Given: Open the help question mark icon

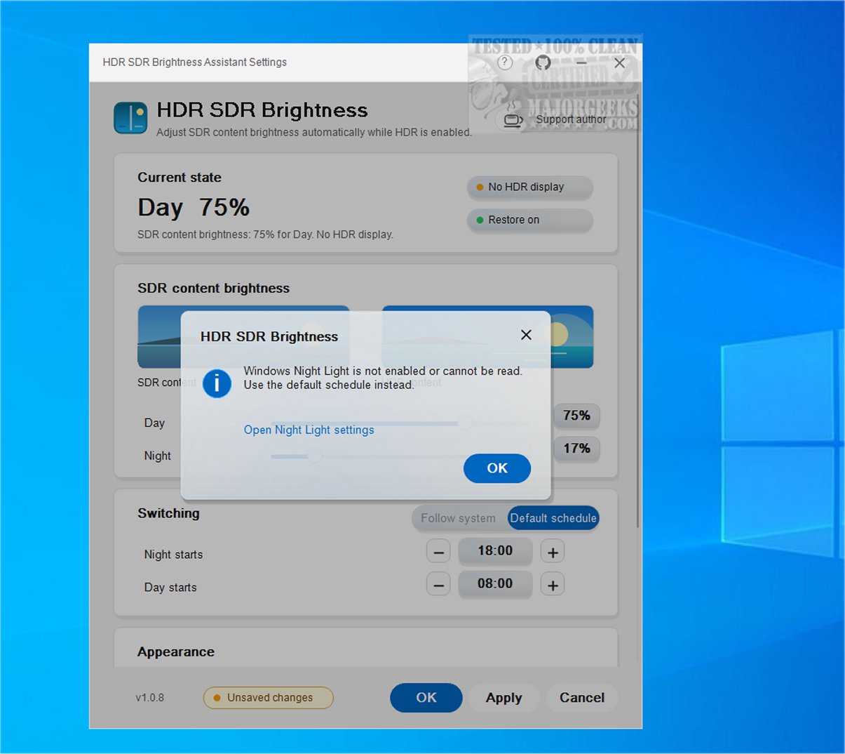Looking at the screenshot, I should (x=505, y=62).
